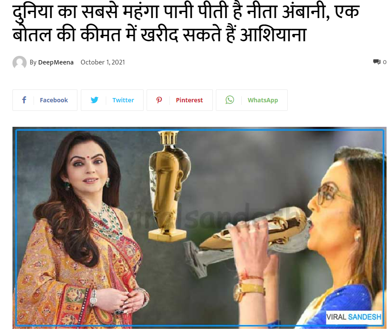Share article using the Twitter label
Screen dimensions: 390x331
click(x=123, y=100)
